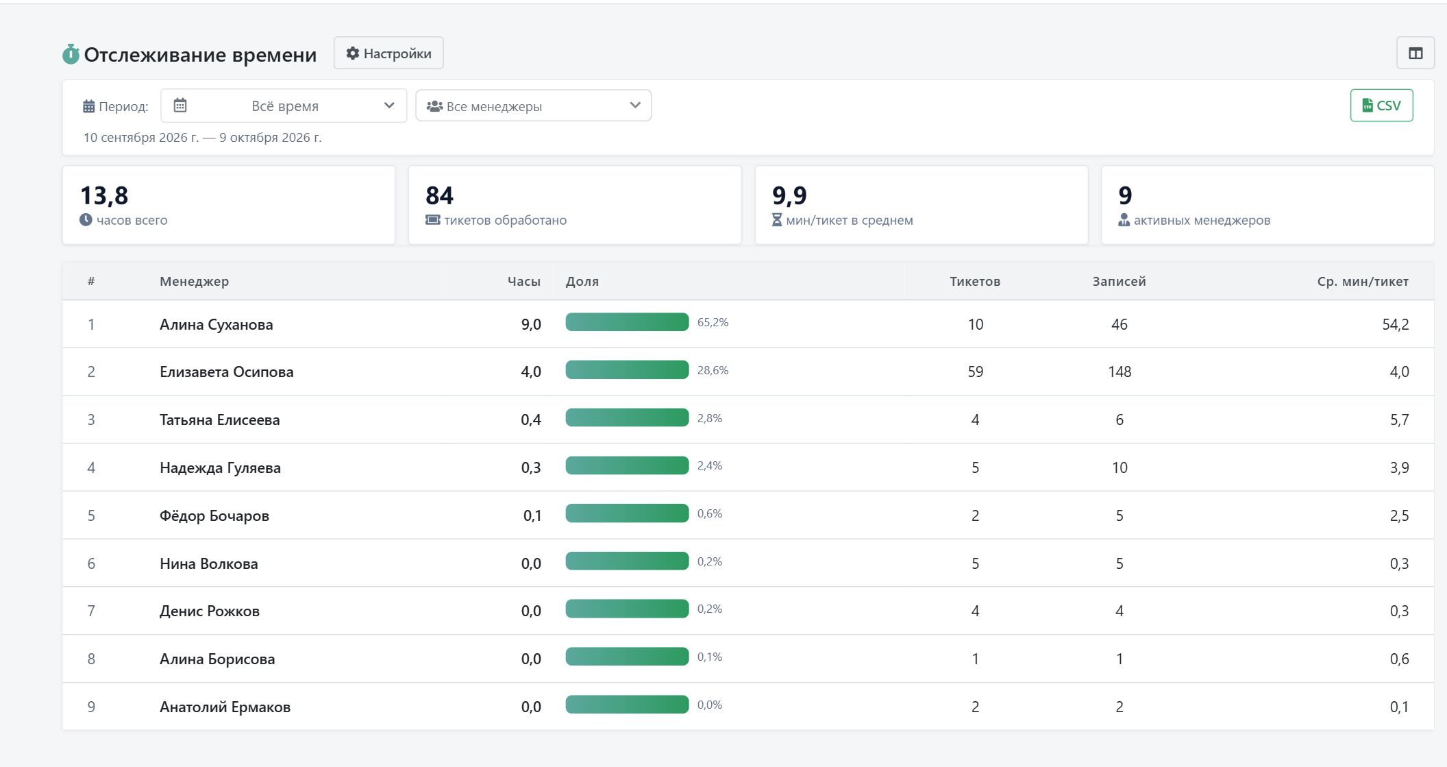
Task: Sort by the Записей column header
Action: 1120,281
